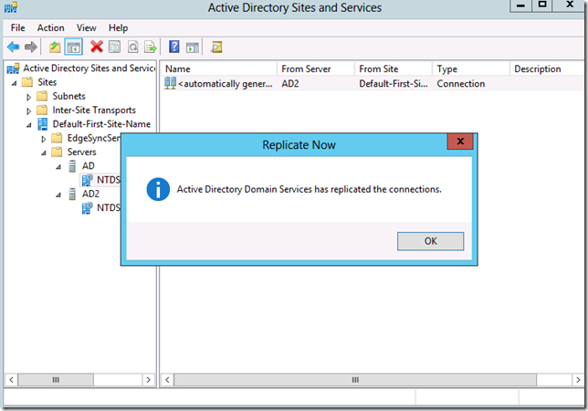Click the right pane horizontal scrollbar thumb
588x411 pixels.
click(x=355, y=380)
